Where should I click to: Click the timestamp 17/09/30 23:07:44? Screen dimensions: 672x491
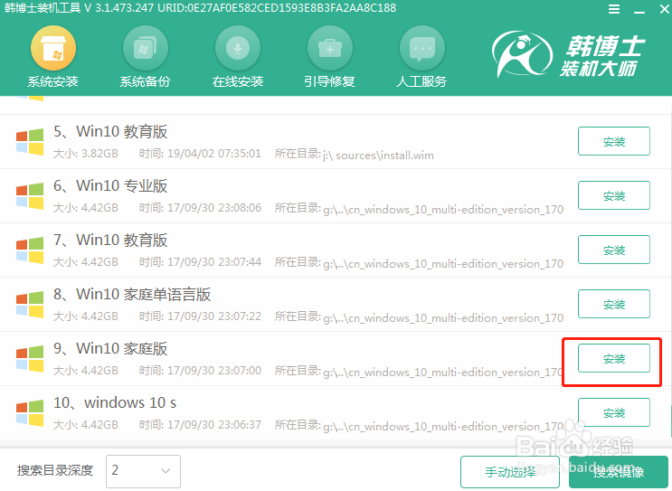pos(213,262)
